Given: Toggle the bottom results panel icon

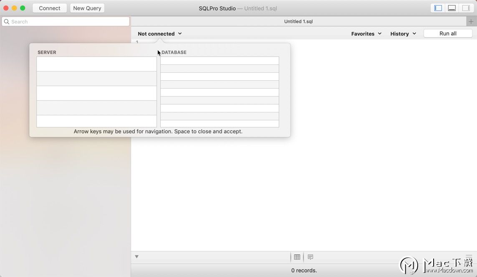Looking at the screenshot, I should tap(452, 8).
